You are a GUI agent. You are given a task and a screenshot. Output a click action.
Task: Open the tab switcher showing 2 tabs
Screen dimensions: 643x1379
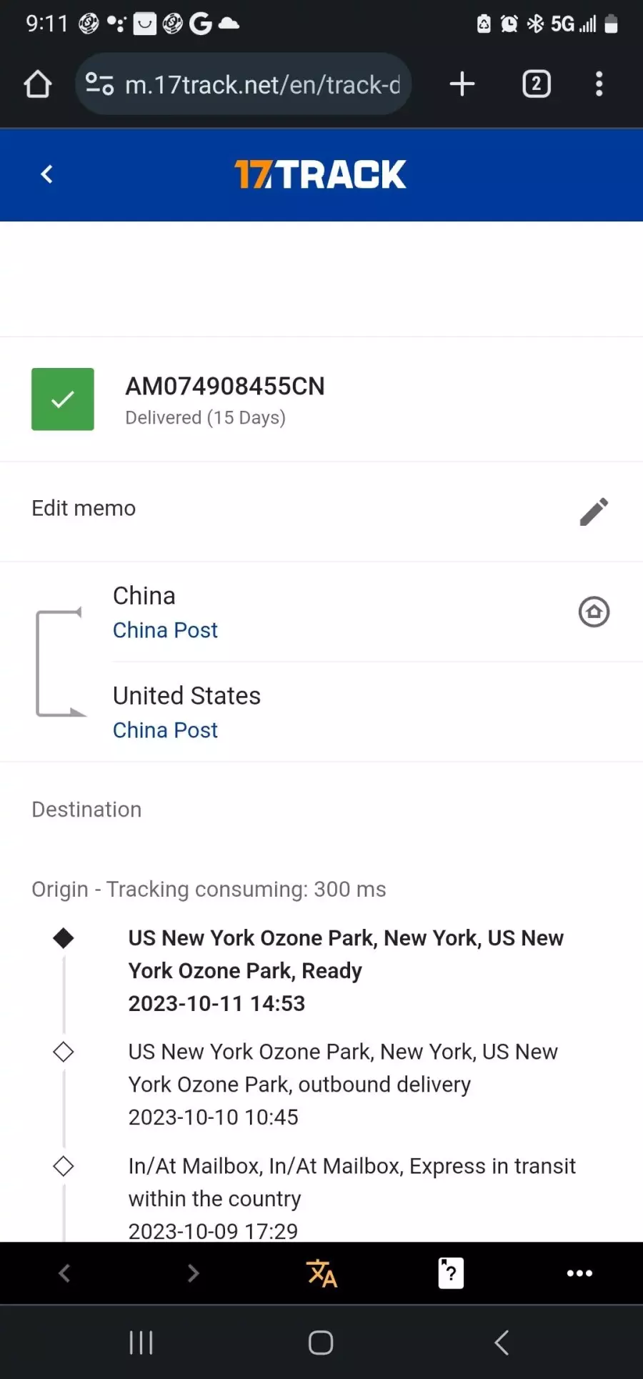point(537,84)
